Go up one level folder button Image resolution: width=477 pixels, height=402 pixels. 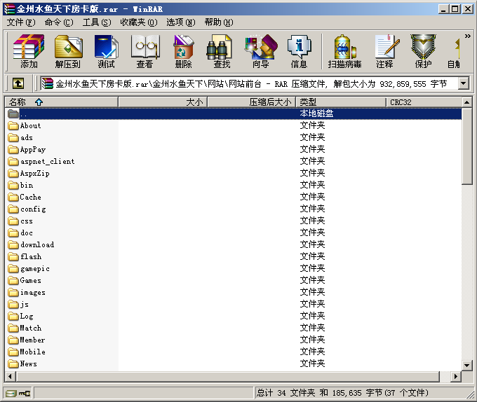click(18, 83)
